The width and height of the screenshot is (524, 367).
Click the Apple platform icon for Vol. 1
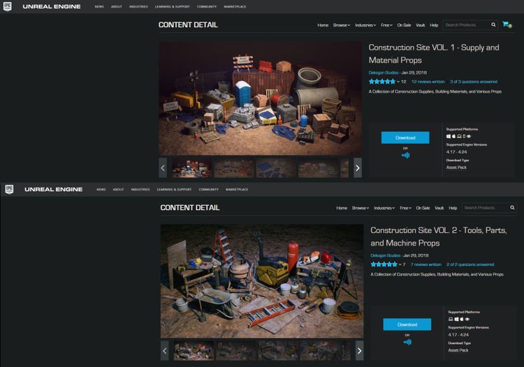coord(454,136)
